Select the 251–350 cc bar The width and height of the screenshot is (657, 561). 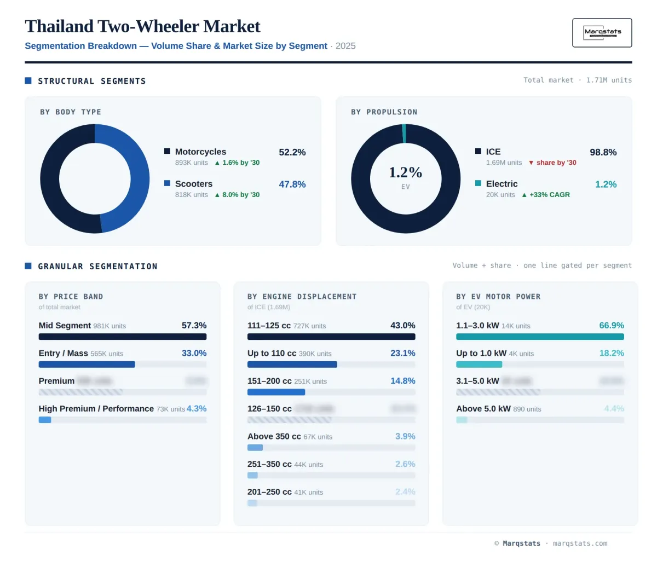coord(331,475)
